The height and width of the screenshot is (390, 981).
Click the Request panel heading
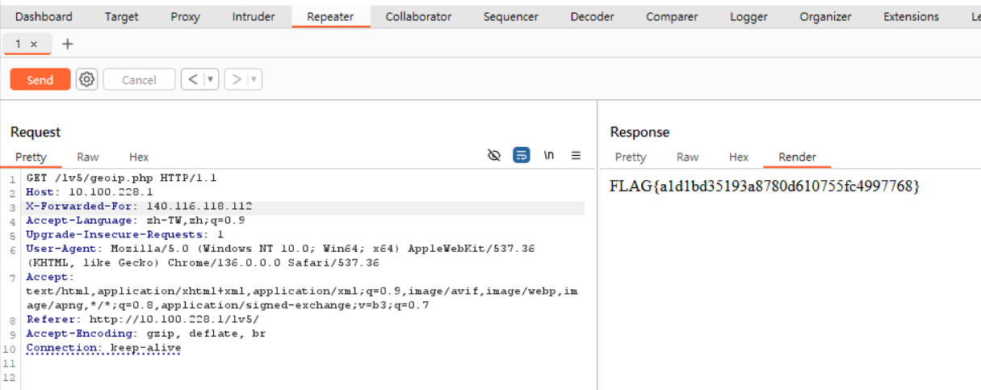click(36, 132)
